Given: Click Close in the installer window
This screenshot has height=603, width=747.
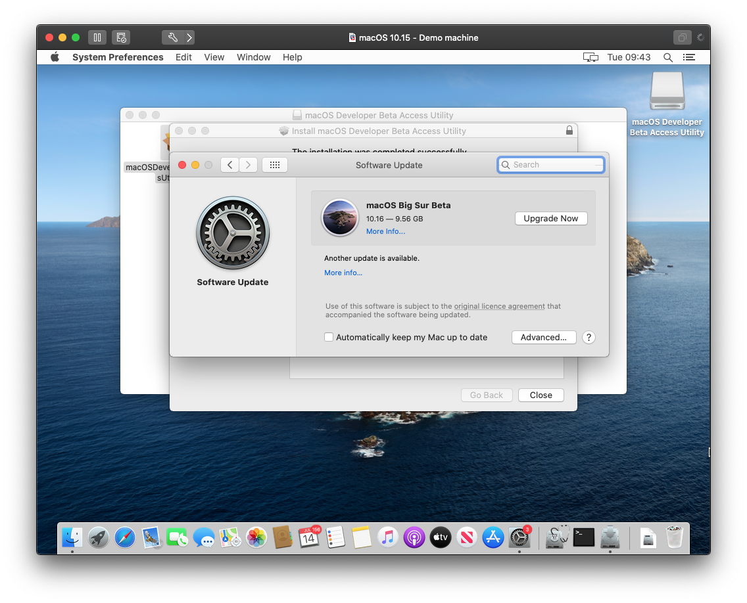Looking at the screenshot, I should pyautogui.click(x=541, y=395).
